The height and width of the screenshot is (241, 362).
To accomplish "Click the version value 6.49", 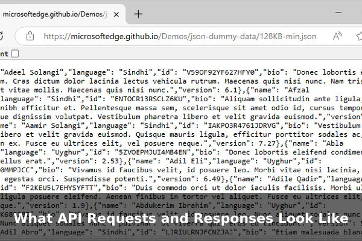I will click(x=212, y=179).
